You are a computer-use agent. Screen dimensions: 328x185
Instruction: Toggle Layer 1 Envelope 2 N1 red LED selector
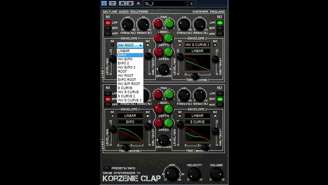pyautogui.click(x=180, y=45)
